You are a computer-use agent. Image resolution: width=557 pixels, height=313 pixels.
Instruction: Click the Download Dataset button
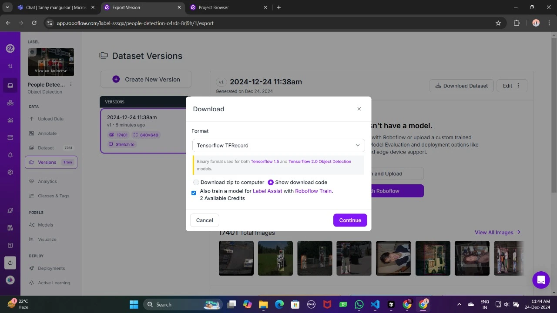coord(462,86)
